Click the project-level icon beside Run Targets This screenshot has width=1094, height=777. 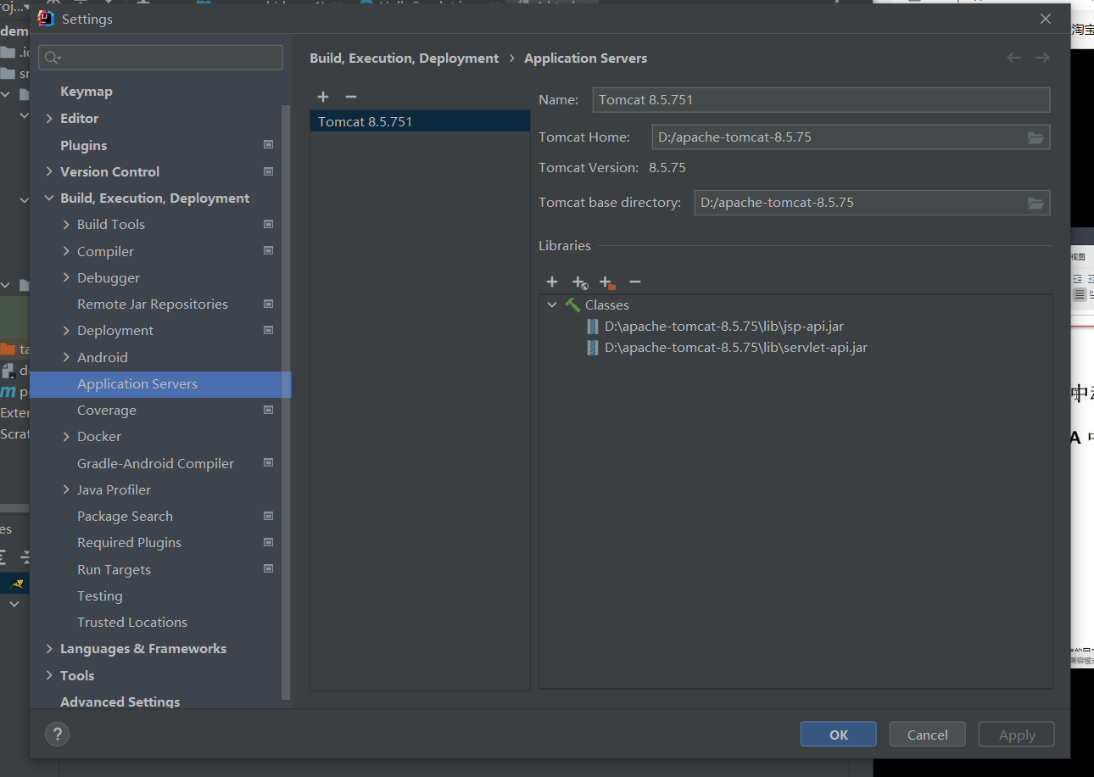coord(269,569)
